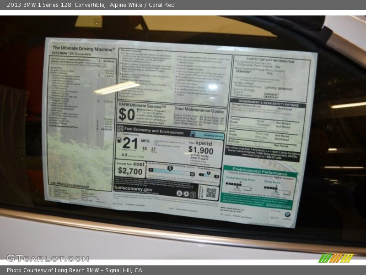This screenshot has height=275, width=366.
Task: Click "The Ultimate Driving Machine" heading
Action: [x=84, y=49]
